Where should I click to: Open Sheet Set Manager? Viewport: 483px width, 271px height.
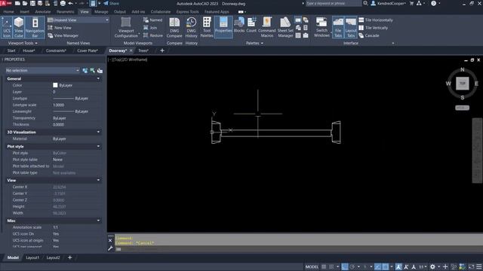(x=285, y=27)
